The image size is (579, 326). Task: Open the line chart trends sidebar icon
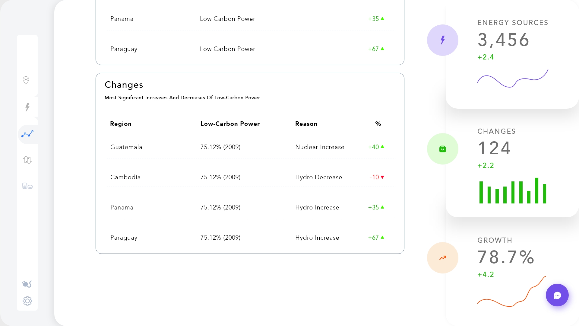click(x=27, y=134)
